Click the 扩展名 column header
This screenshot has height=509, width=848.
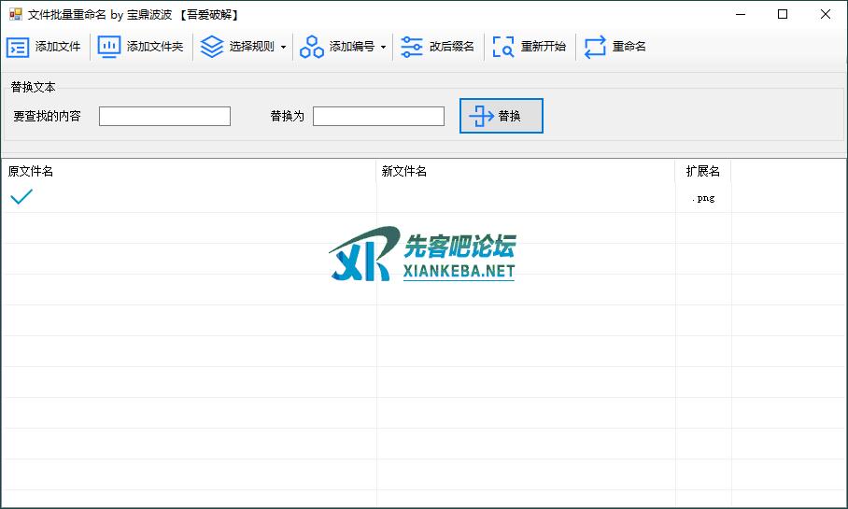pos(702,172)
